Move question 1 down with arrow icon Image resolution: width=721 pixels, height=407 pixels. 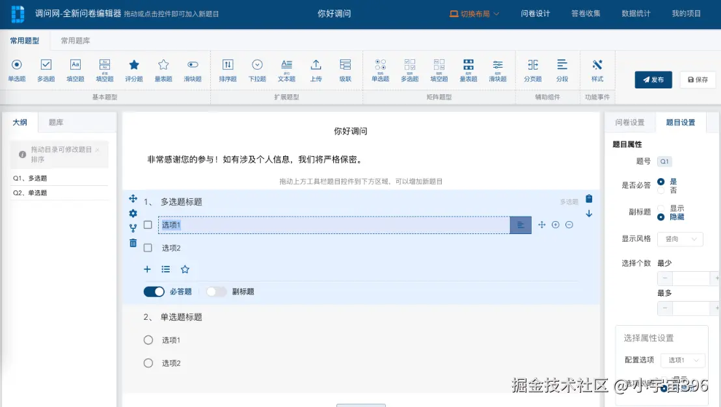click(x=589, y=214)
